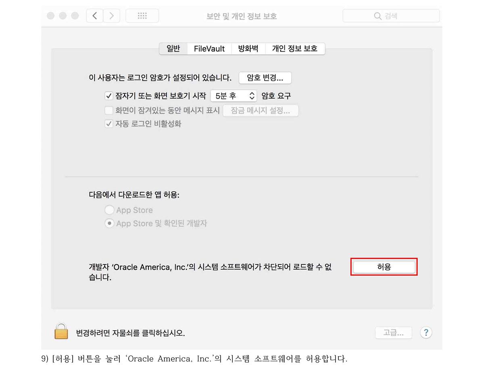Image resolution: width=484 pixels, height=365 pixels.
Task: Open help with the question mark button
Action: (x=426, y=333)
